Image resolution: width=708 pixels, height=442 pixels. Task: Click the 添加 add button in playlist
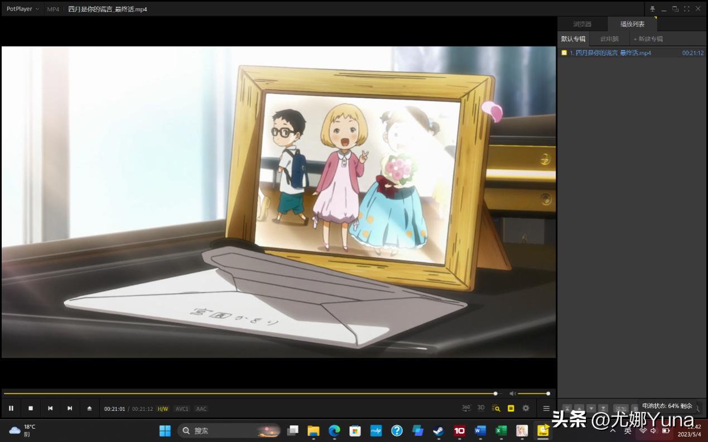[621, 409]
